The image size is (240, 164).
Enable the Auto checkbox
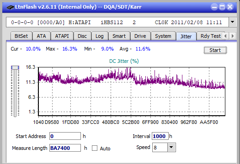click(95, 148)
